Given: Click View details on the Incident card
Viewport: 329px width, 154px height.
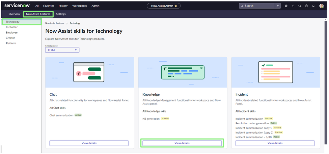Looking at the screenshot, I should [x=275, y=143].
